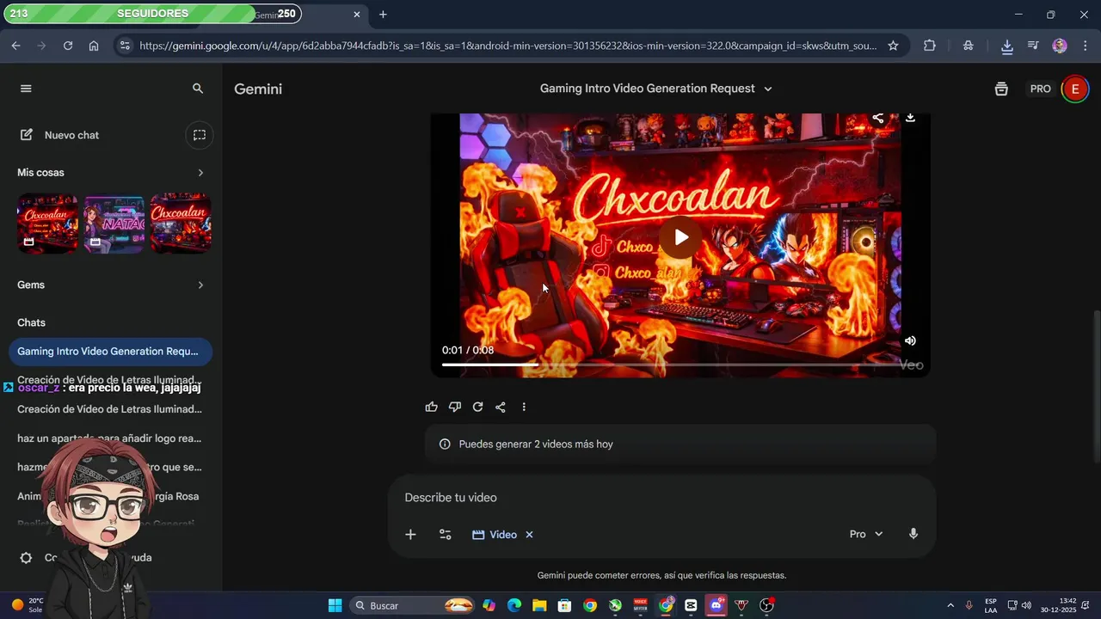This screenshot has height=619, width=1101.
Task: Open the NATA thumbnail in Mis cosas
Action: click(x=114, y=224)
